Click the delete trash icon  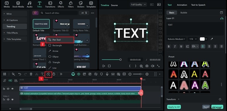[x=31, y=74]
